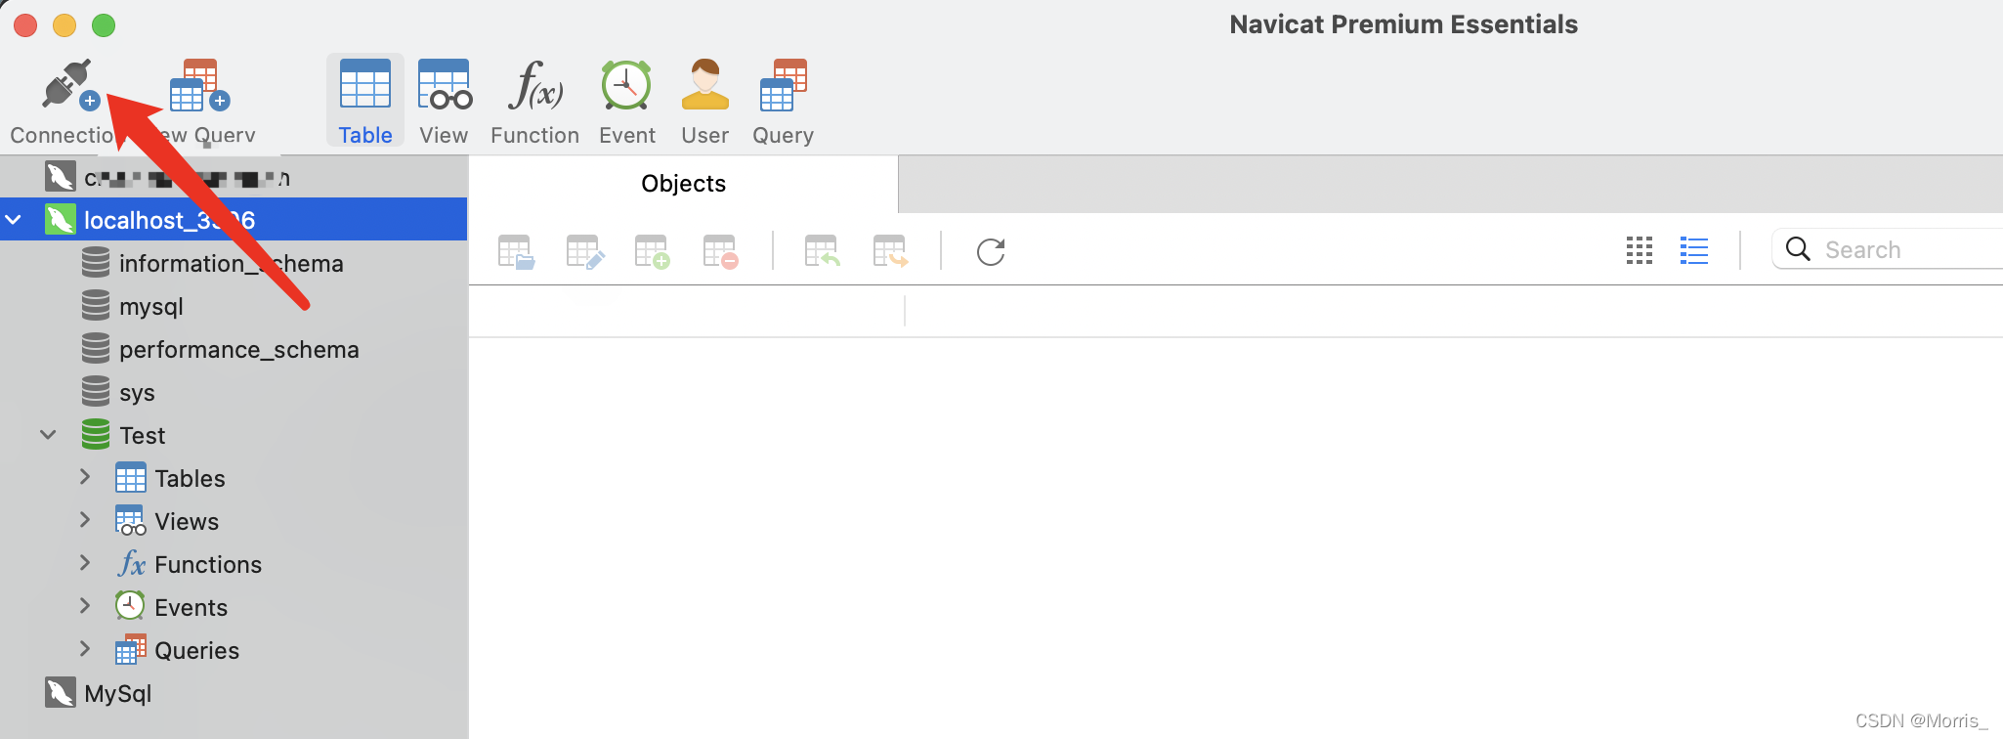The width and height of the screenshot is (2003, 739).
Task: Select Views in the Test tree
Action: point(187,521)
